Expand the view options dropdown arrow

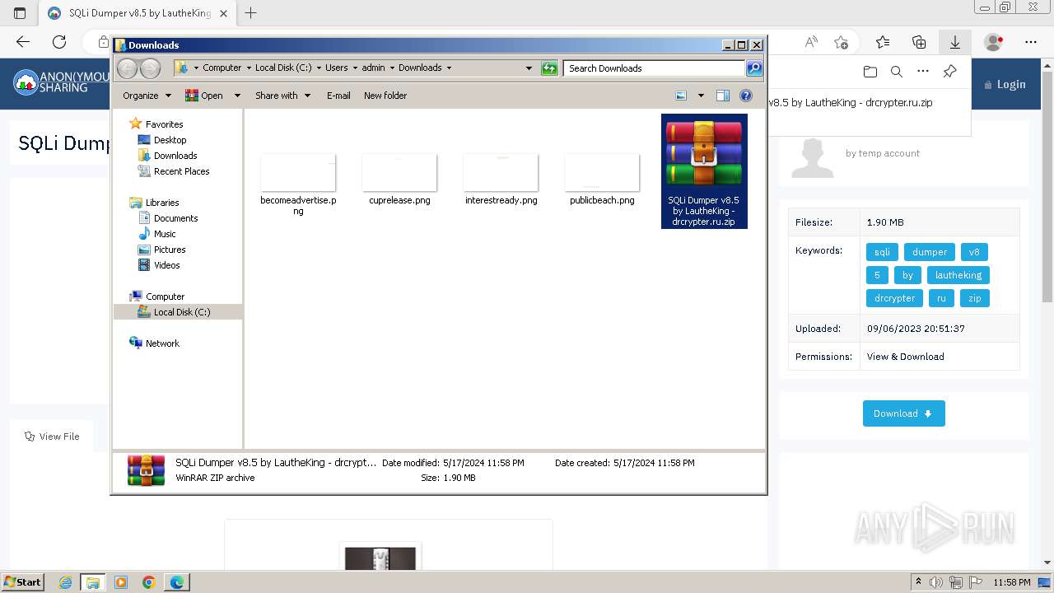(x=701, y=96)
